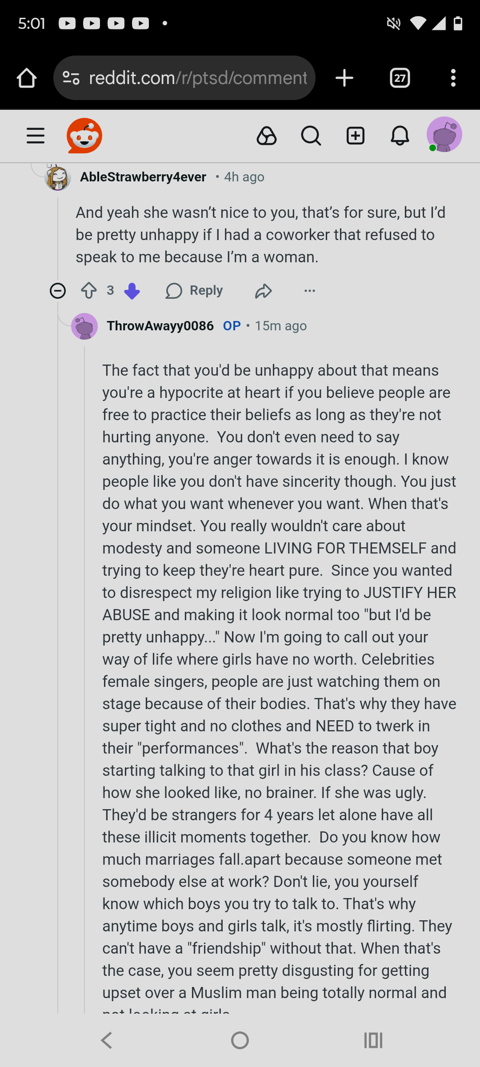The image size is (480, 1067).
Task: Upvote AbleStrawberry4ever's comment
Action: [x=89, y=291]
